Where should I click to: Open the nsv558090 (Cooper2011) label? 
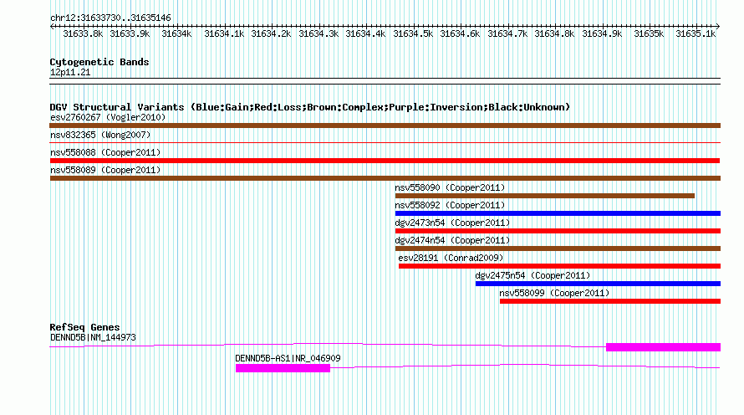[x=450, y=187]
